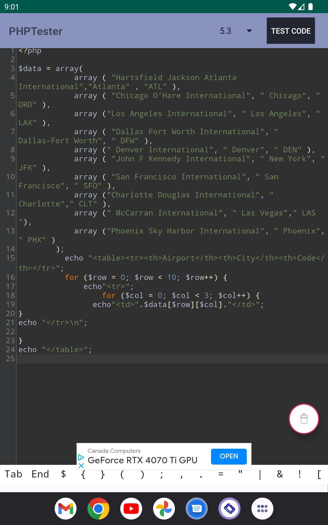Open the purple code app in dock
The width and height of the screenshot is (328, 525).
230,509
